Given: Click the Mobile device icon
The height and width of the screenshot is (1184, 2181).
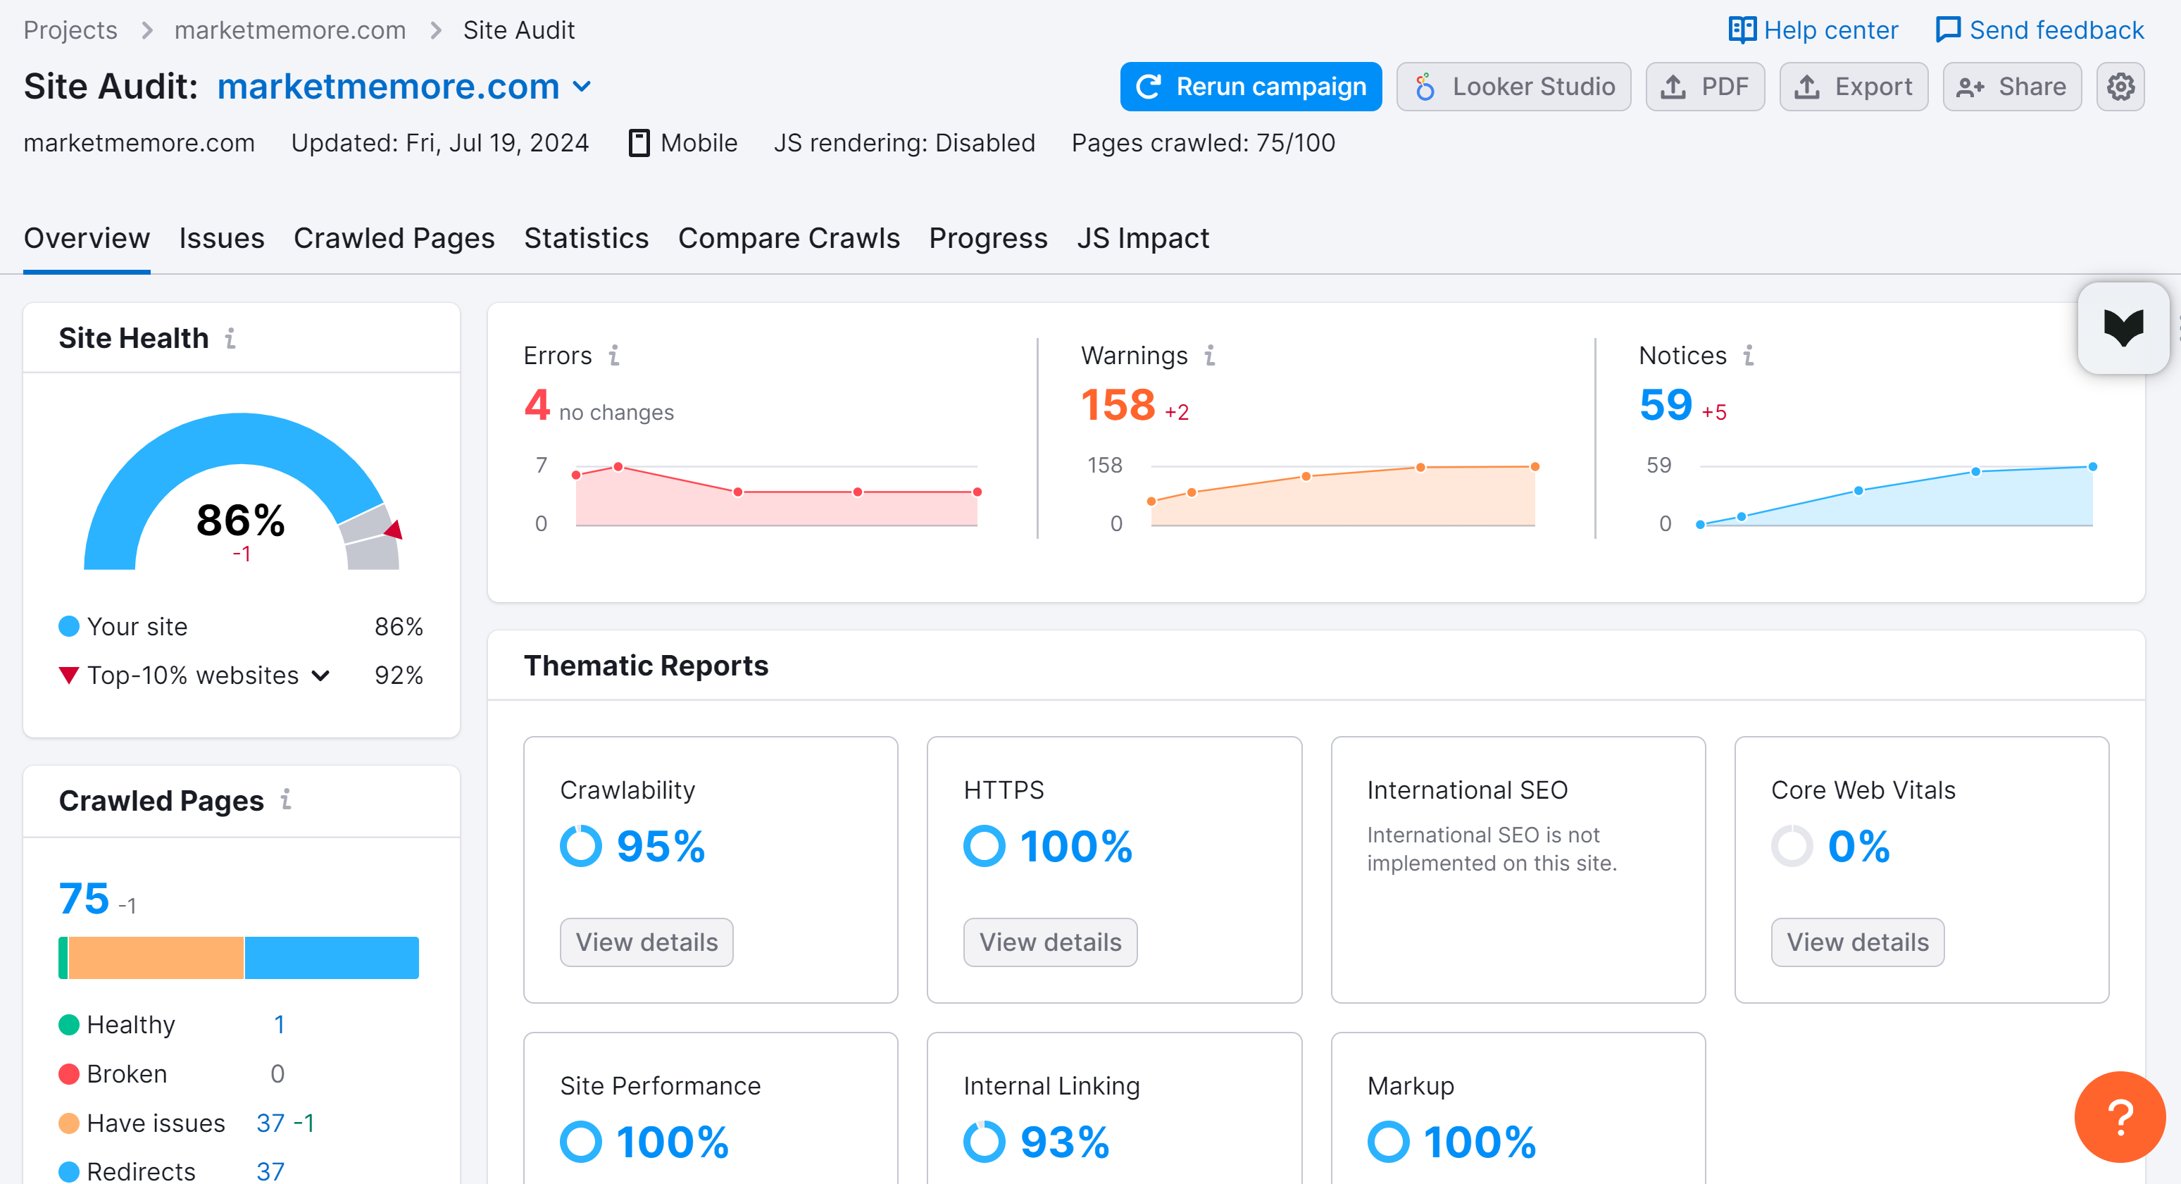Looking at the screenshot, I should pos(639,143).
